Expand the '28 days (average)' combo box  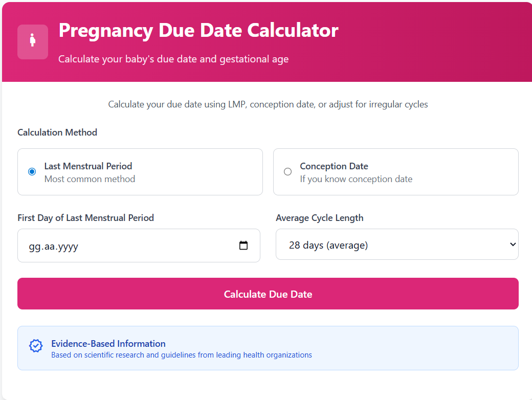[x=397, y=244]
